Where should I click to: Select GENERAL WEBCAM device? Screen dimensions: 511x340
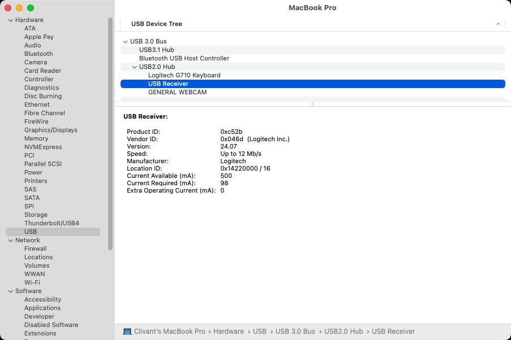point(313,92)
